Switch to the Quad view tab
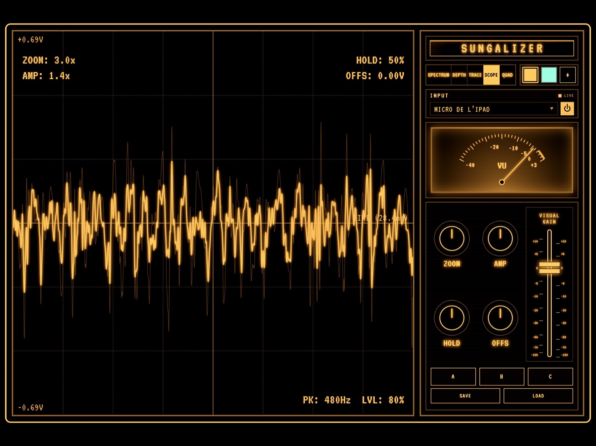This screenshot has width=596, height=446. [x=507, y=75]
